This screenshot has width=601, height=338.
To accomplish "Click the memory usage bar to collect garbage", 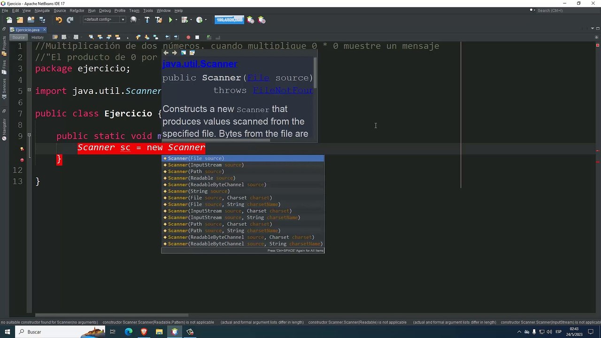I will click(229, 20).
